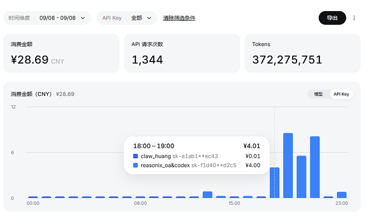The image size is (366, 217).
Task: Select the 21:00 bar in chart
Action: coord(315,167)
